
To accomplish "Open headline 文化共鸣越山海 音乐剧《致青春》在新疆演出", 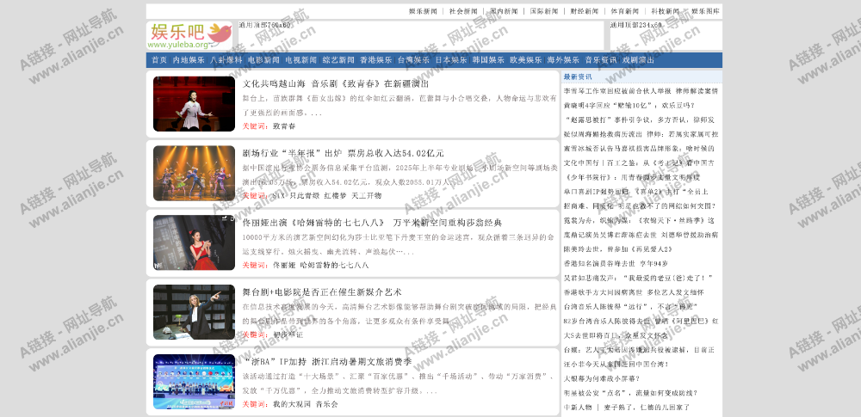I will pos(336,84).
